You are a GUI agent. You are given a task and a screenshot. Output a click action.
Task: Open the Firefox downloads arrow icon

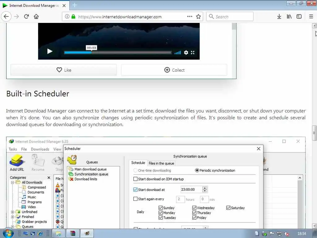(279, 17)
